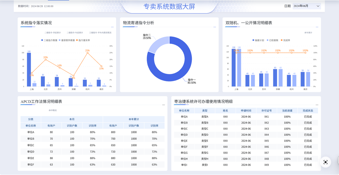
Task: Click the 当前进度 column header
Action: pyautogui.click(x=287, y=111)
